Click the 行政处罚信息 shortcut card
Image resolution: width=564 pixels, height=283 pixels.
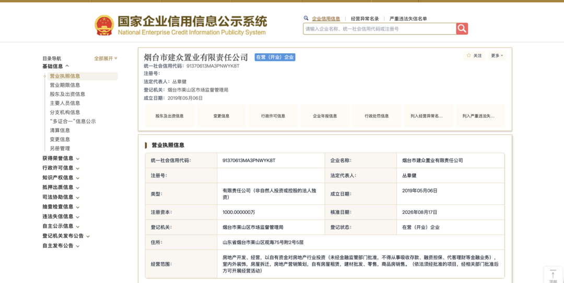377,116
